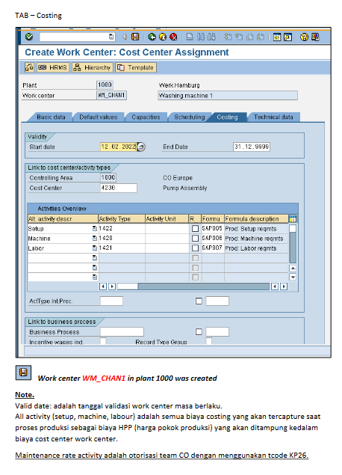Click the table settings icon in Activities Overview
Image resolution: width=342 pixels, height=475 pixels.
pyautogui.click(x=293, y=218)
